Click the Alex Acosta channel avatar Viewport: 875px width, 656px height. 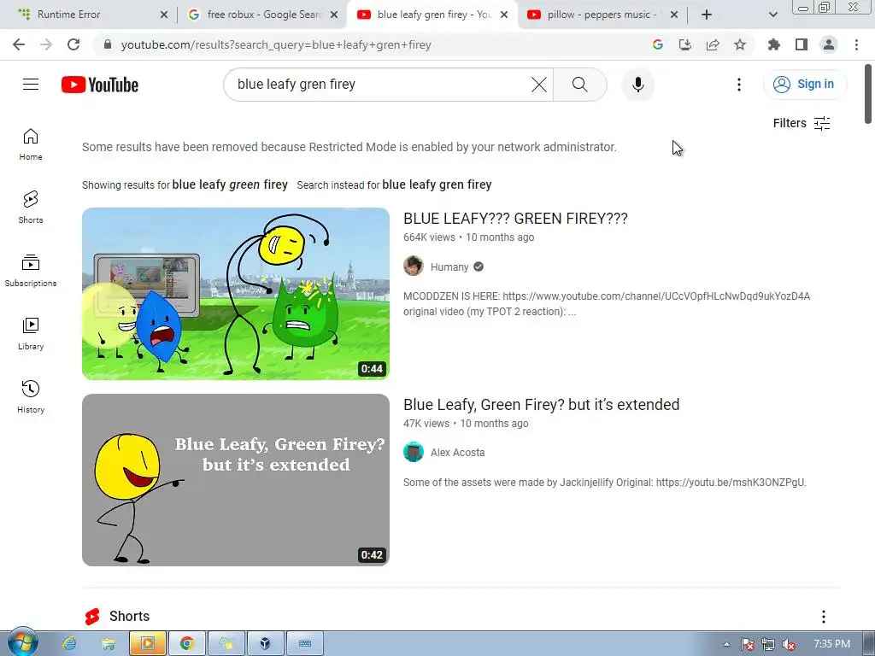tap(414, 452)
